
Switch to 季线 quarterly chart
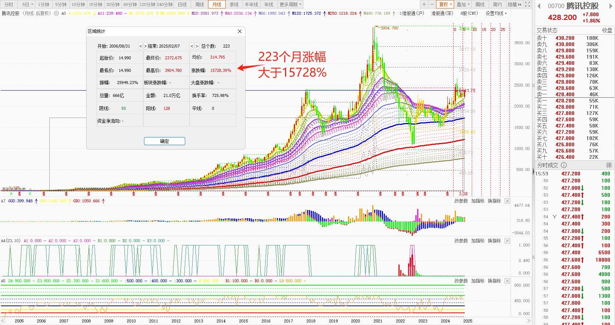pyautogui.click(x=234, y=4)
